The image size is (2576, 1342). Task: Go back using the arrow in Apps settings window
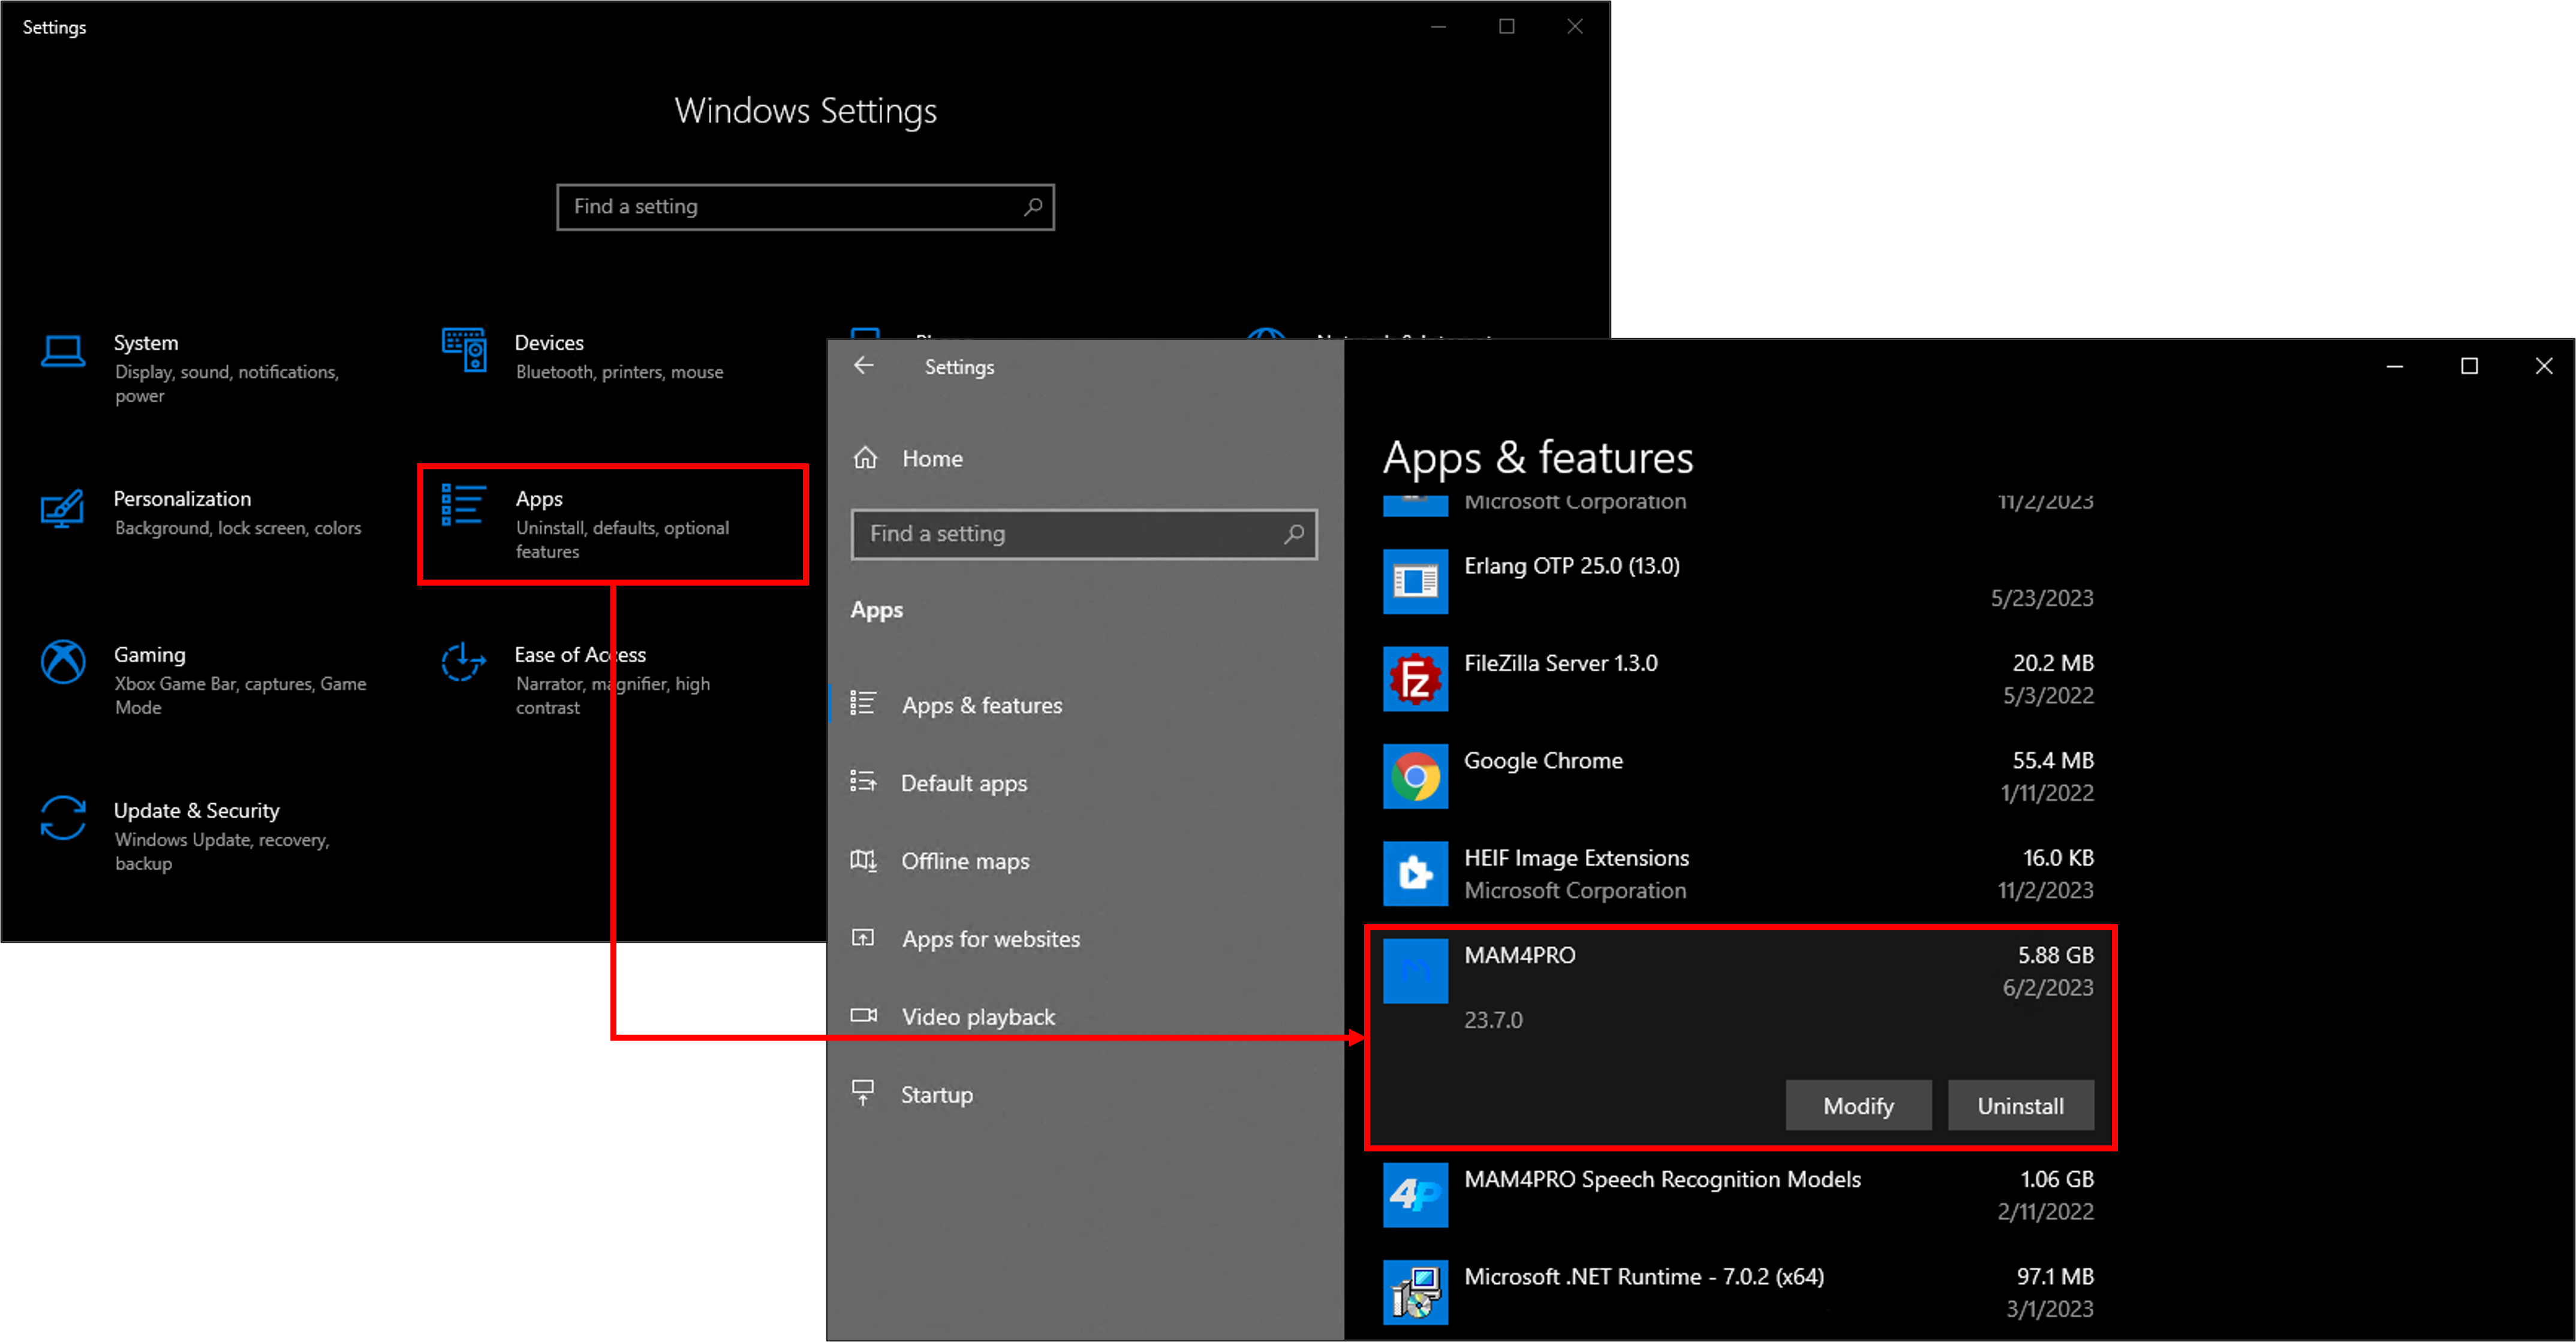pyautogui.click(x=864, y=367)
